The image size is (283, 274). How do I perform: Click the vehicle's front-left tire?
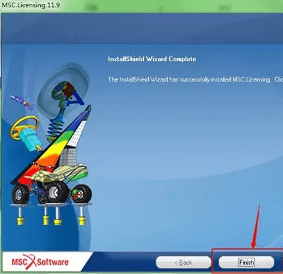point(21,194)
